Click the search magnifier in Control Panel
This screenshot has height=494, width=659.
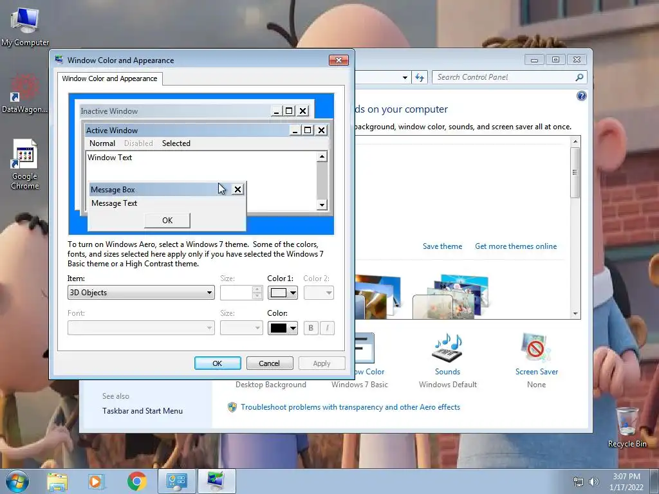pos(579,77)
